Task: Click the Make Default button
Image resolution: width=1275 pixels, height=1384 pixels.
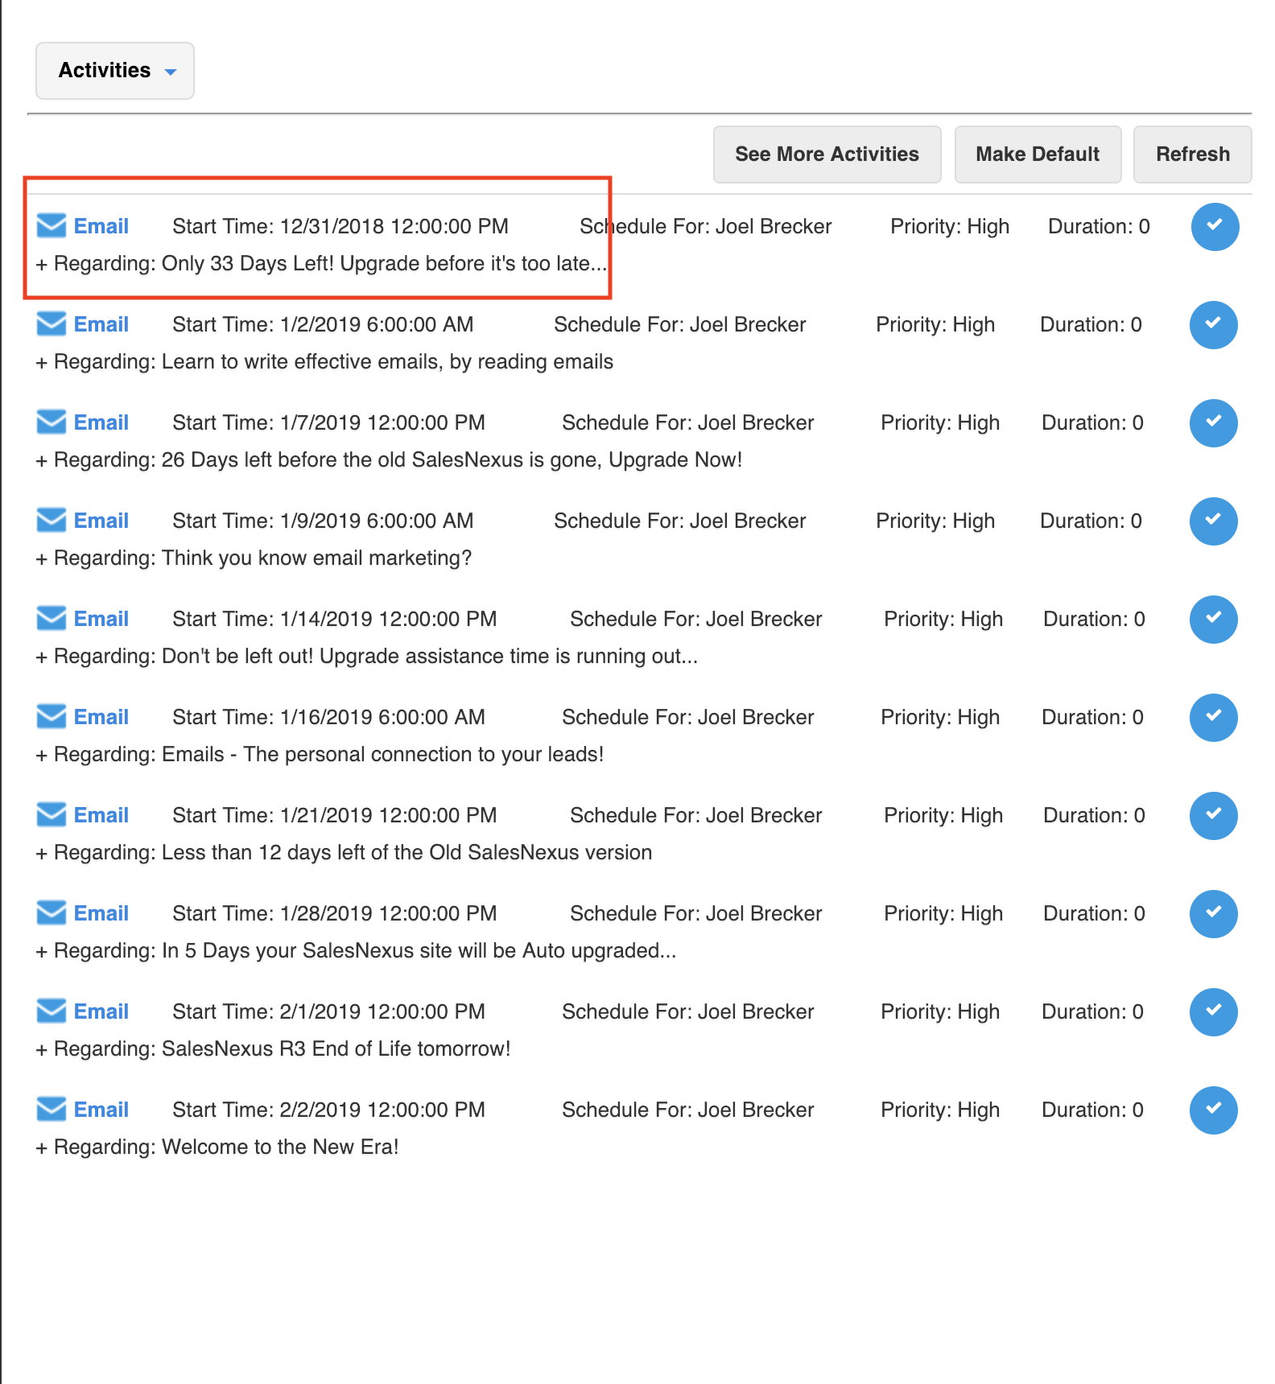Action: pyautogui.click(x=1038, y=154)
